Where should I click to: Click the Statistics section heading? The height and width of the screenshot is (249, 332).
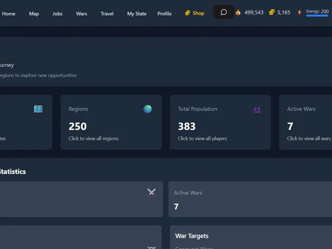click(x=13, y=172)
